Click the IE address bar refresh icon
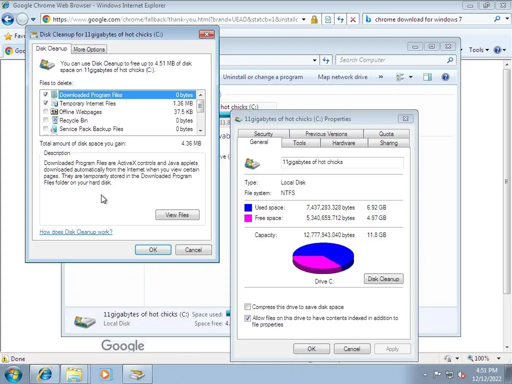 340,19
